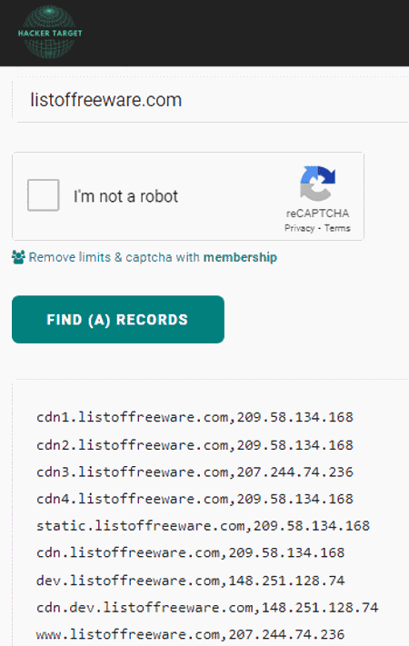Click the cdn.dev.listoffreeware.com result line
Screen dimensions: 409x646
coord(207,607)
